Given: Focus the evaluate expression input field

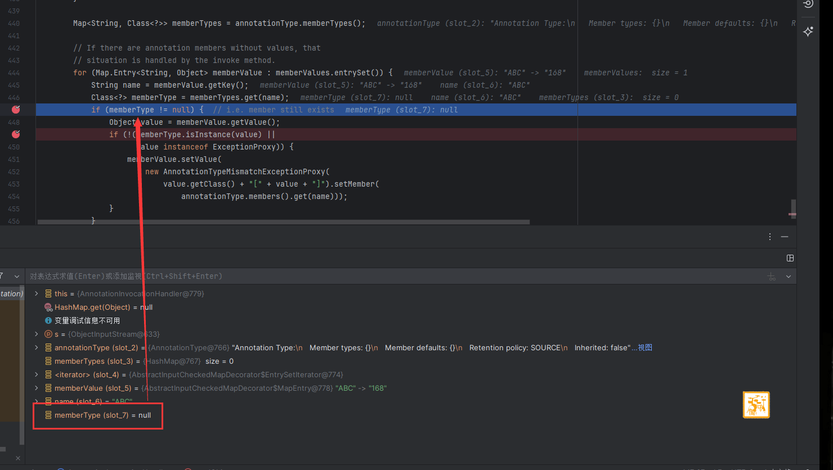Looking at the screenshot, I should 394,277.
